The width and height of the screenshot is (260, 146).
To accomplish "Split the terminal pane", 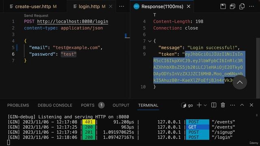I will 214,105.
